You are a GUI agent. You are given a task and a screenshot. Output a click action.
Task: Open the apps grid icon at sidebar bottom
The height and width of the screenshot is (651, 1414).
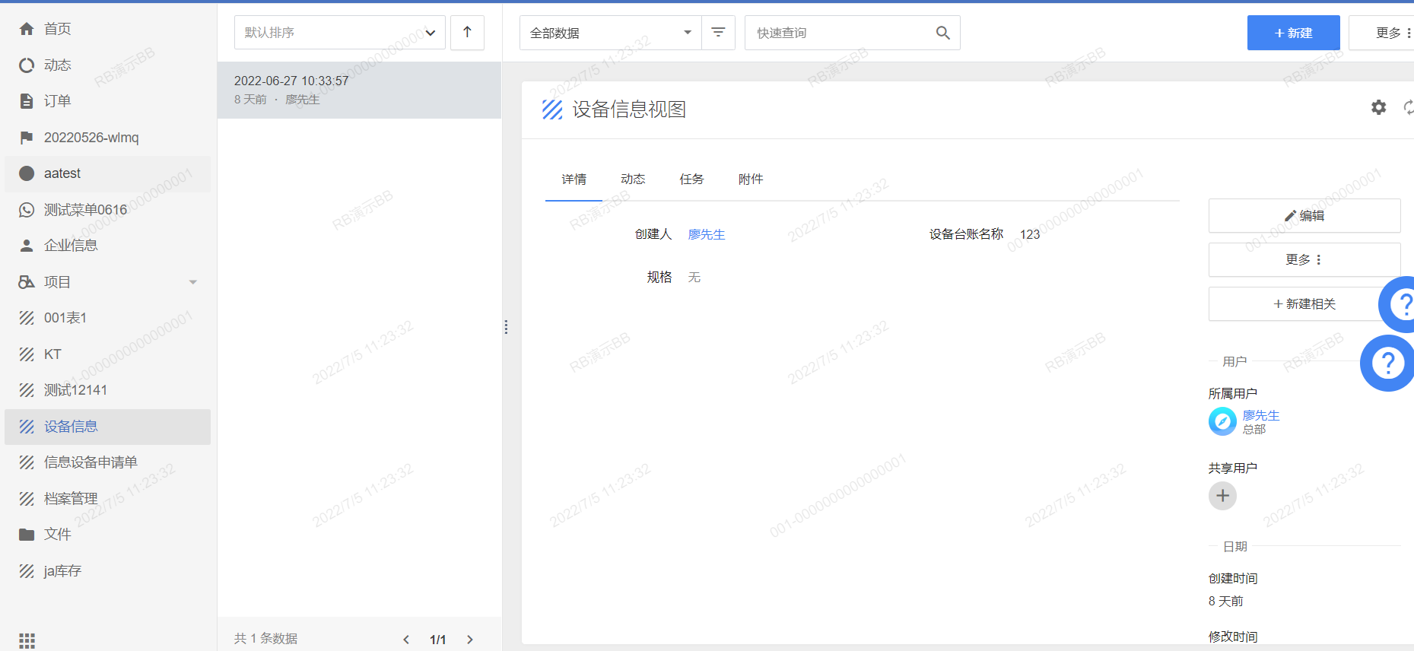pyautogui.click(x=27, y=640)
